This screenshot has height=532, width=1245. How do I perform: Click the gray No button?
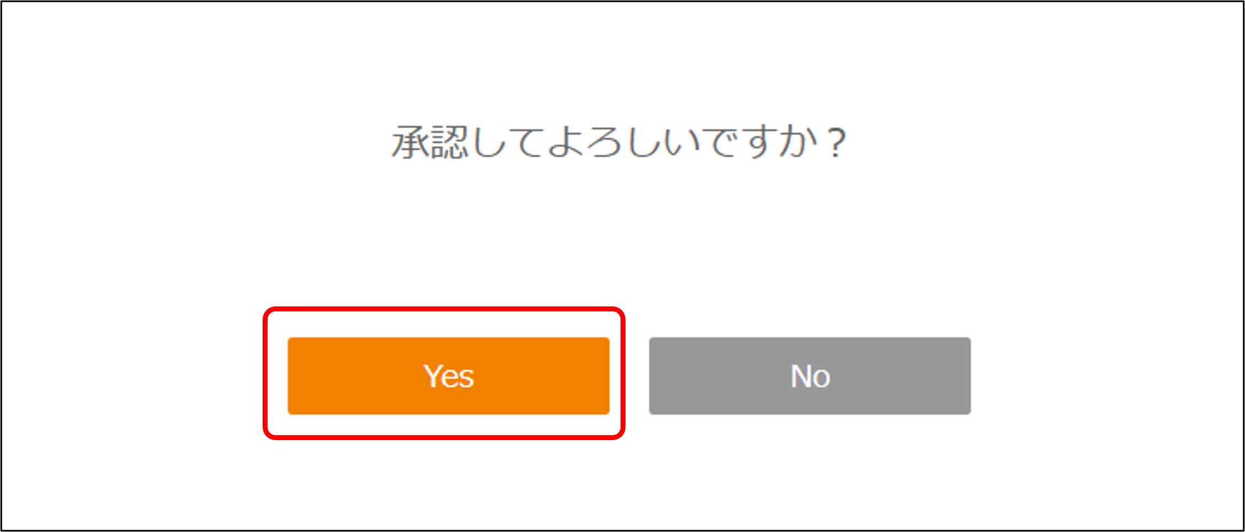point(809,376)
